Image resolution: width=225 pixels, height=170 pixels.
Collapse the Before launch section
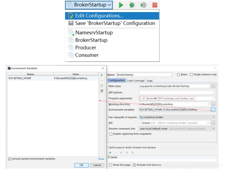coord(108,147)
